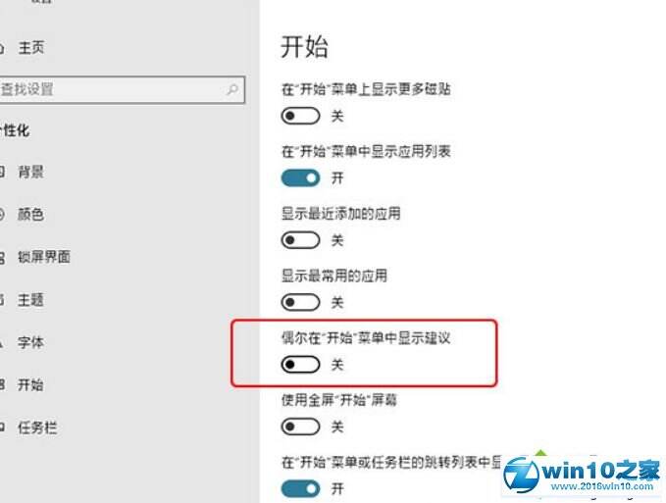
Task: Click the Lock screen (锁屏界面) icon
Action: (2, 257)
